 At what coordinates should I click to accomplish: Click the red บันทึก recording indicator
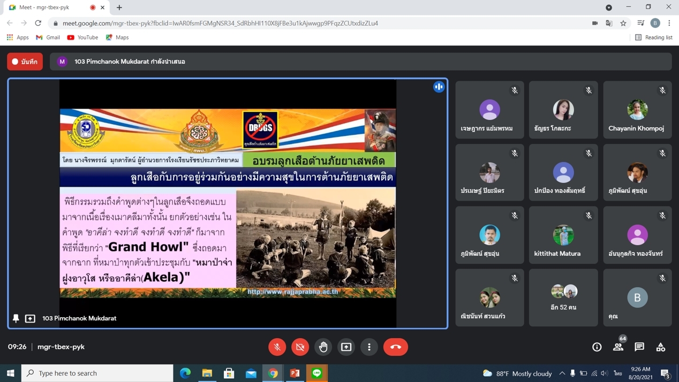click(x=25, y=62)
